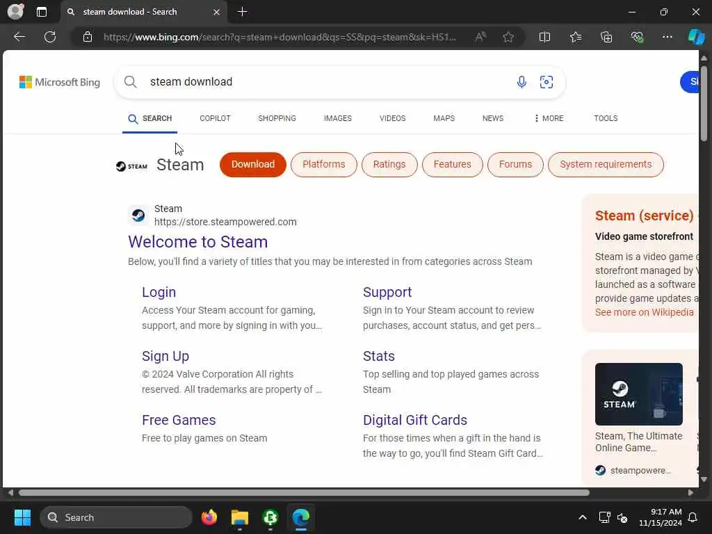The image size is (712, 534).
Task: Switch to the VIDEOS tab
Action: point(392,118)
